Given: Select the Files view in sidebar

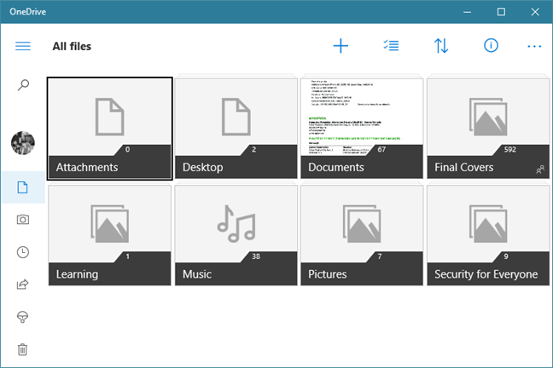Looking at the screenshot, I should (x=23, y=187).
